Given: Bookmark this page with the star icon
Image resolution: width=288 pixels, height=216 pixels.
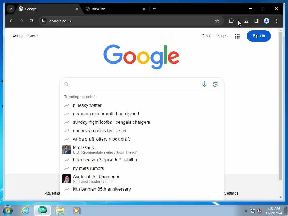Looking at the screenshot, I should point(217,21).
